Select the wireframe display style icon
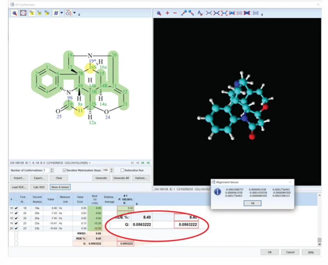The image size is (328, 265). coord(209,13)
